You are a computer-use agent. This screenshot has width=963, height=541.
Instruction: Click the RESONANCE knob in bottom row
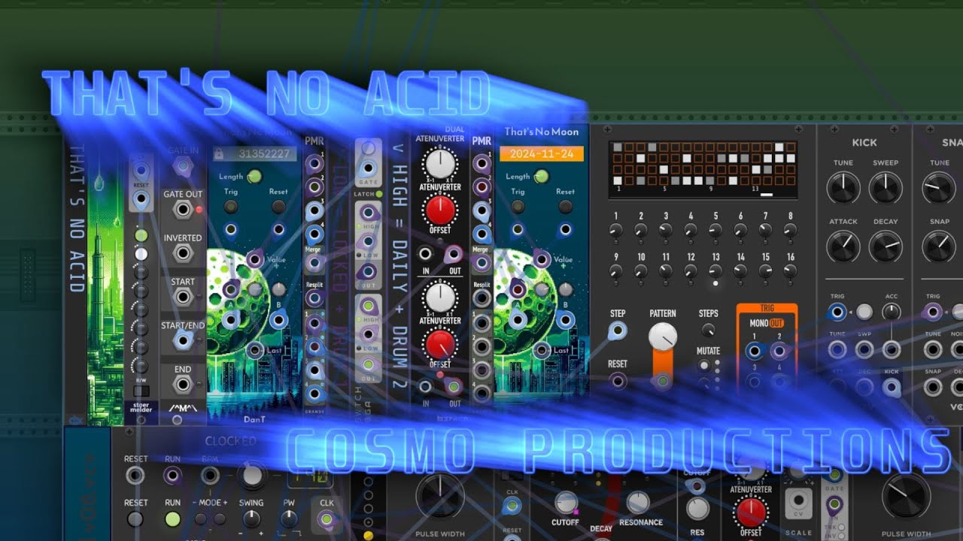click(637, 502)
